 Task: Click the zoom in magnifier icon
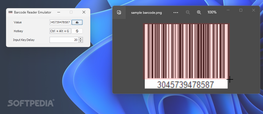coord(199,12)
